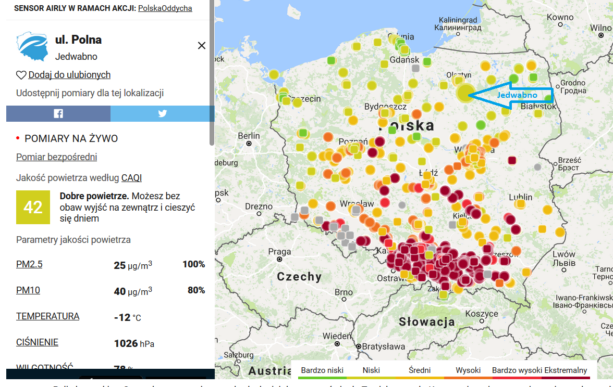Click the Bardzo niski legend level
Viewport: 613px width, 387px height.
coord(322,370)
